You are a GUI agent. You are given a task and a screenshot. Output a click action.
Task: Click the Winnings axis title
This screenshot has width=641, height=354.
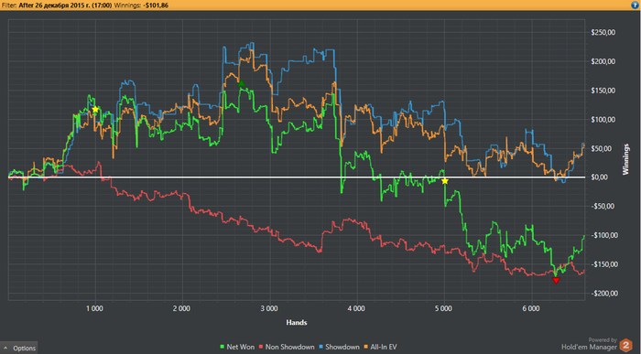pos(625,160)
